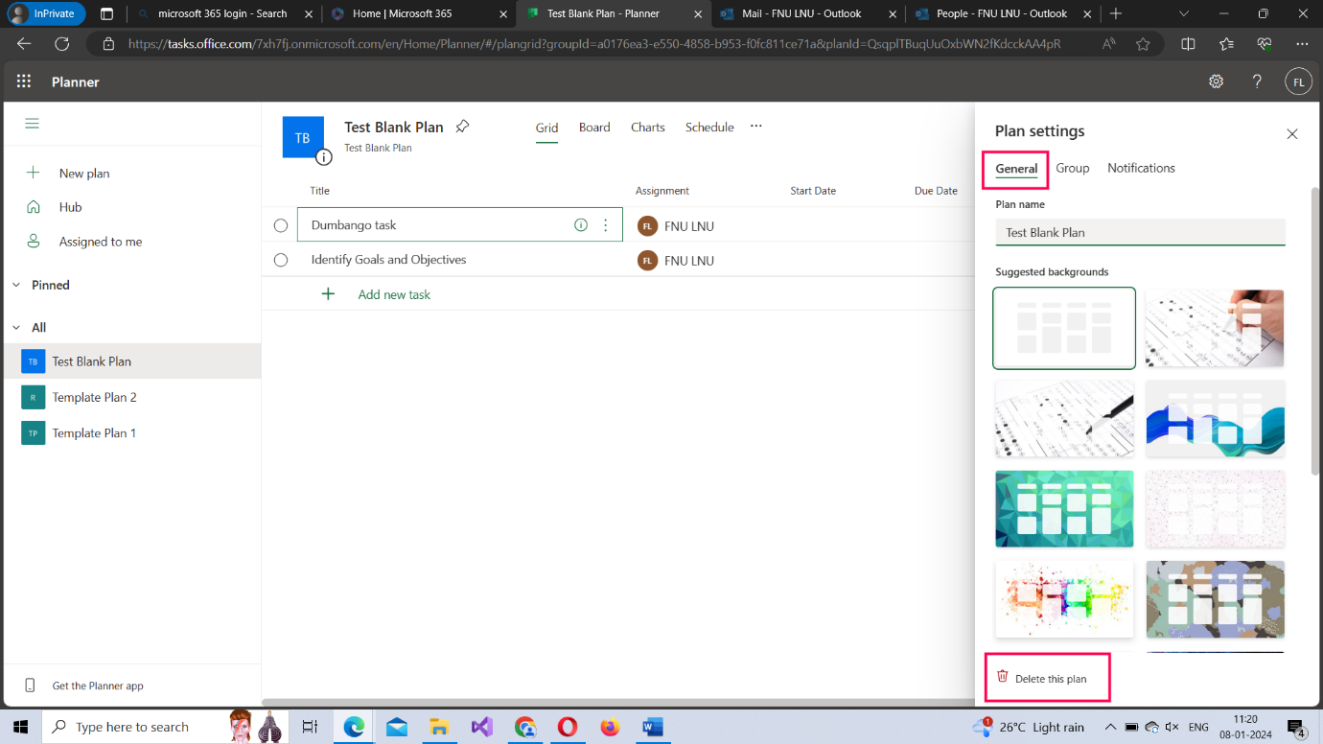This screenshot has height=744, width=1323.
Task: Open the help question mark icon
Action: click(x=1257, y=81)
